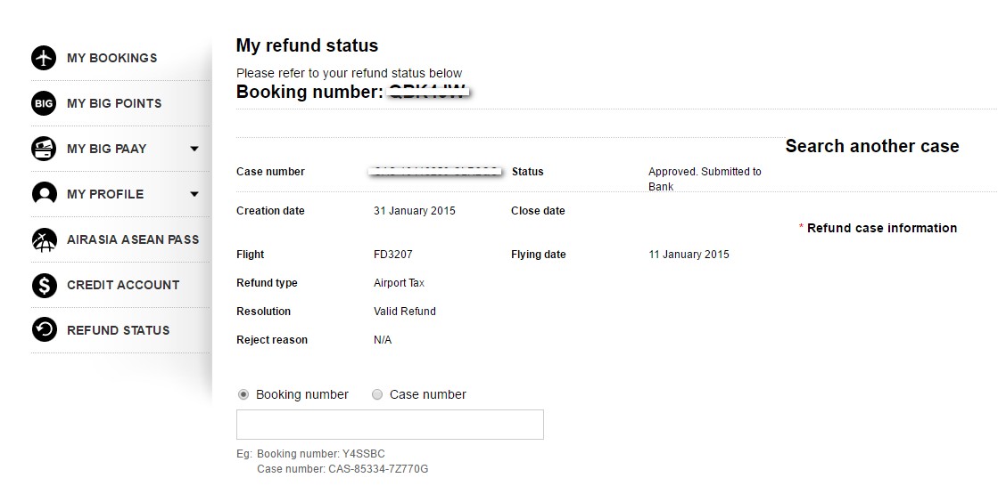Click the BIG Paay card icon
Viewport: 998px width, 486px height.
(44, 149)
